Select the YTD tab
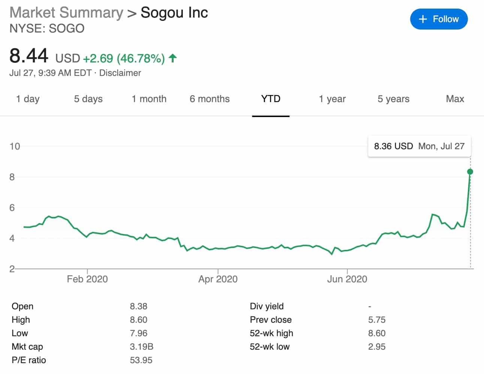The width and height of the screenshot is (484, 374). pos(270,99)
